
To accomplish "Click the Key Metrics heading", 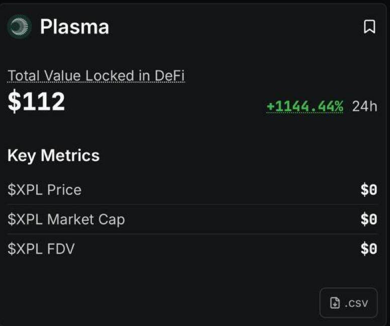I will point(53,155).
